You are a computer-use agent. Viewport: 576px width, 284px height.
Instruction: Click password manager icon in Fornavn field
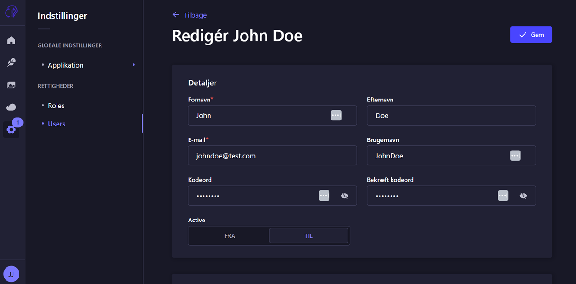coord(336,115)
